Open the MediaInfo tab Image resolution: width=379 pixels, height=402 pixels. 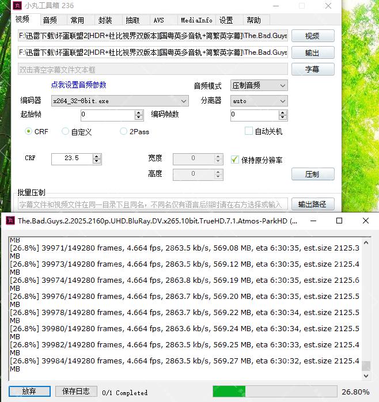point(196,20)
